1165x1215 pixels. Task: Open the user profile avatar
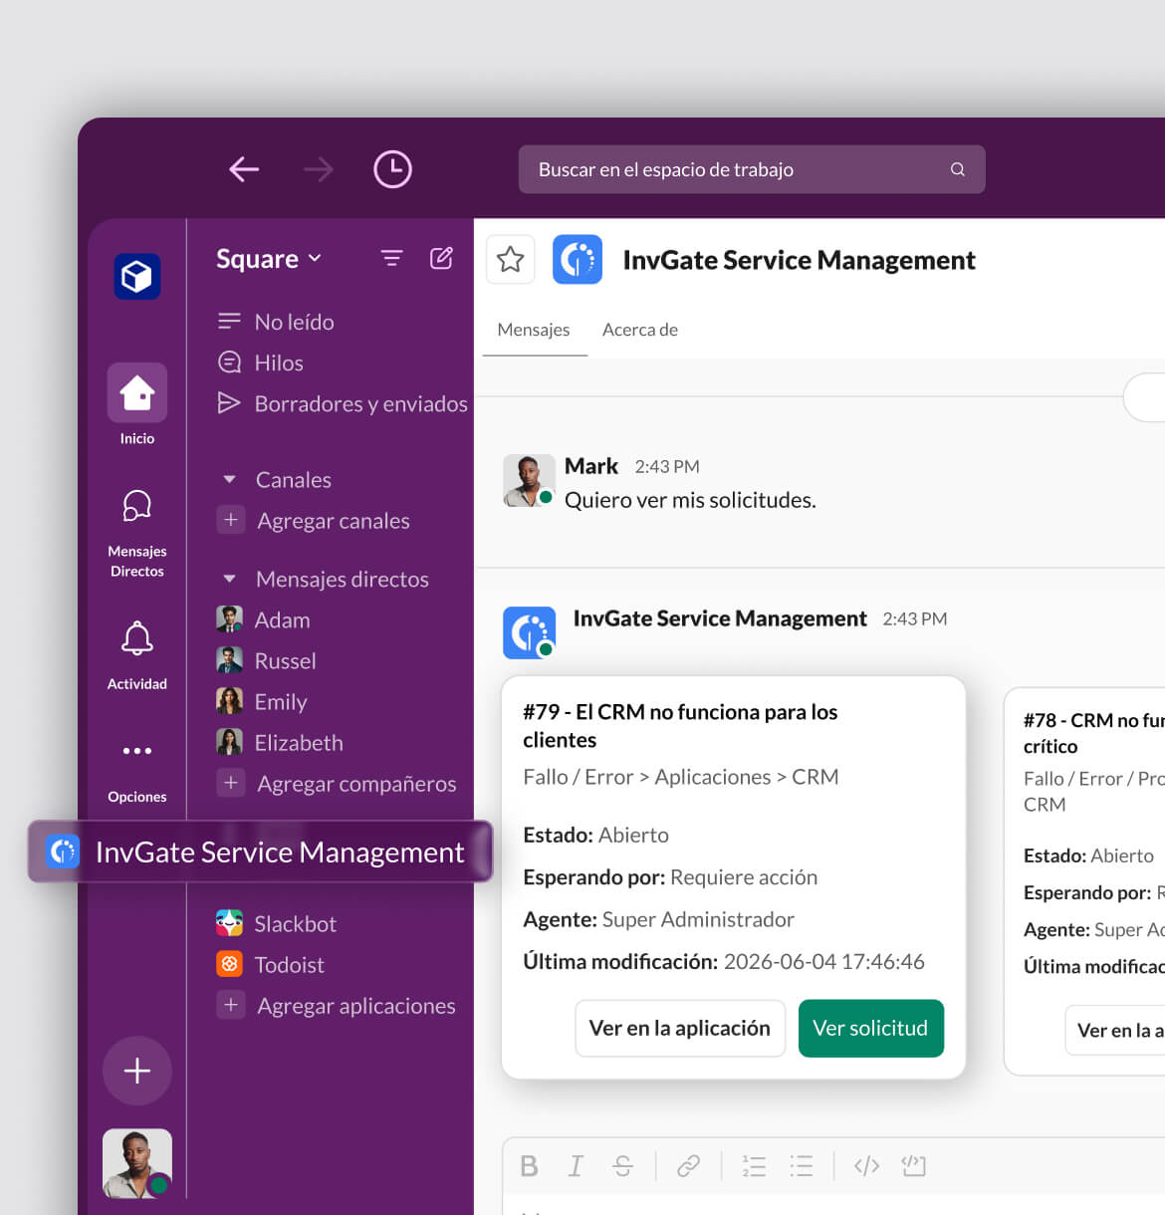pos(137,1163)
